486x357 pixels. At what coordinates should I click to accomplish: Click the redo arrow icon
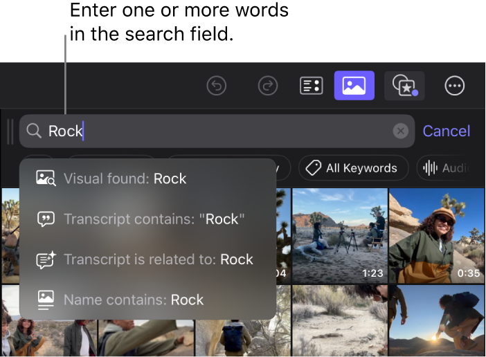[x=268, y=86]
